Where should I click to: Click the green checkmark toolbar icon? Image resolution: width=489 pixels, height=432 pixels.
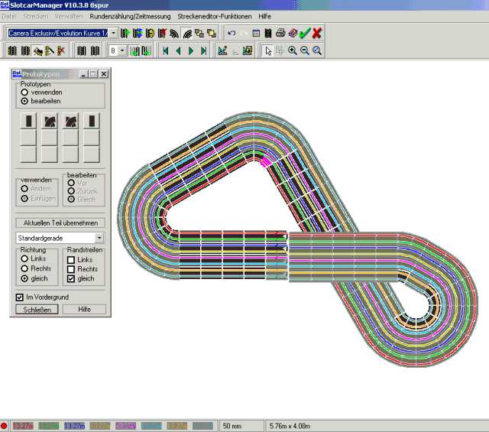coord(305,33)
